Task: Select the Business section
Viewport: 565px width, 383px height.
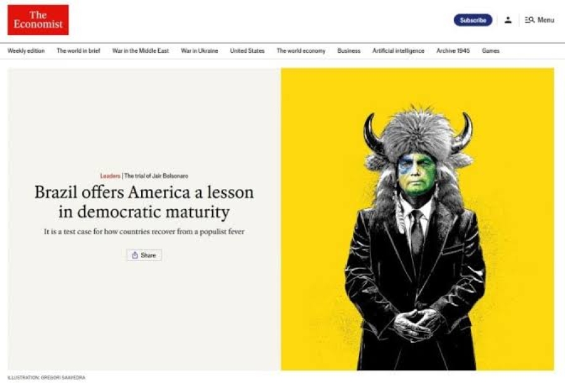Action: click(349, 51)
